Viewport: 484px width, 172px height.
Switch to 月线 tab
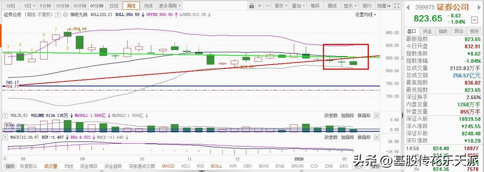[148, 6]
